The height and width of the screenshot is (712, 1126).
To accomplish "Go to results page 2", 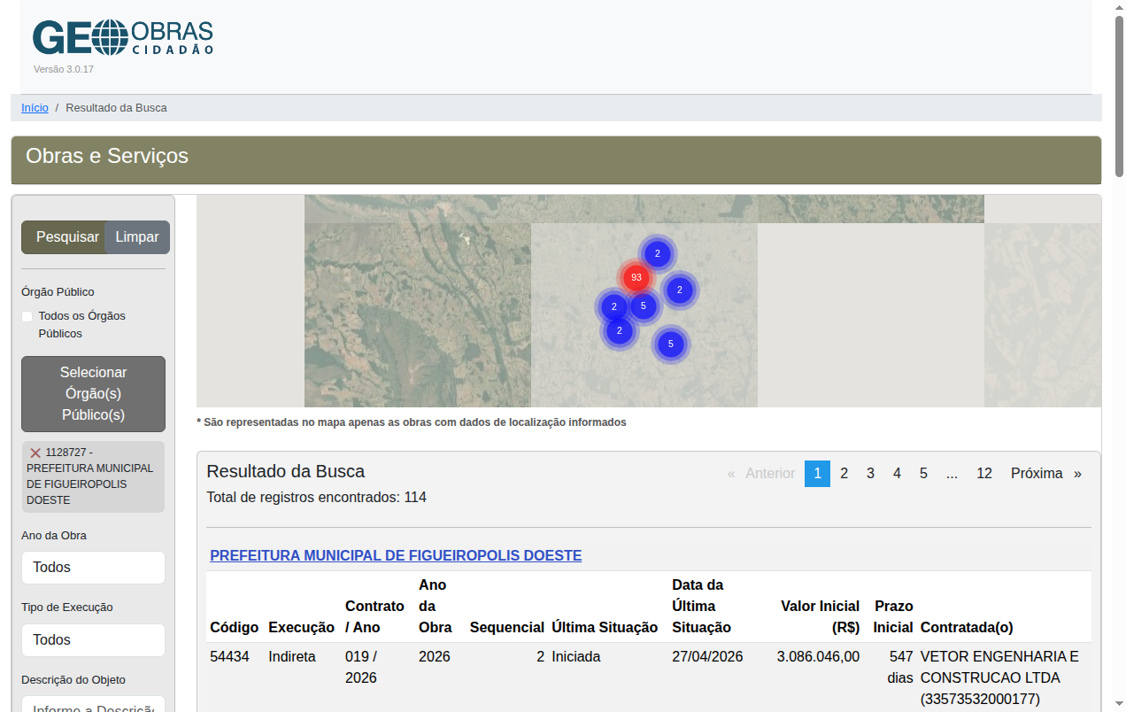I will click(x=844, y=474).
